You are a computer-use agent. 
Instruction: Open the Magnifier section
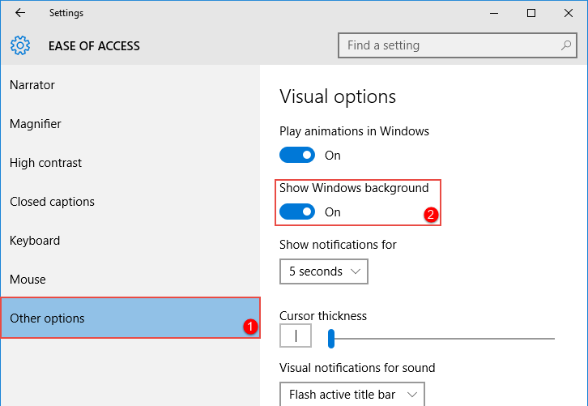(130, 124)
